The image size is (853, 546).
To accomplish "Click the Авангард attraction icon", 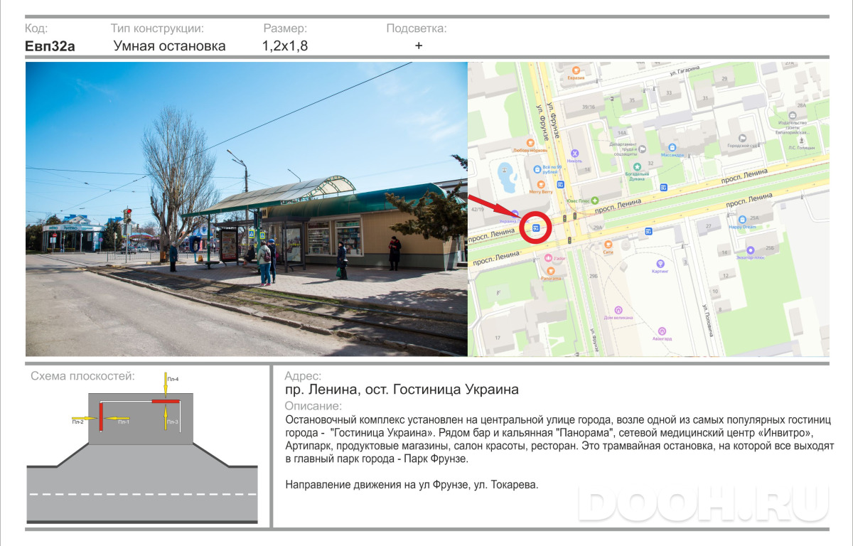I will coord(662,331).
